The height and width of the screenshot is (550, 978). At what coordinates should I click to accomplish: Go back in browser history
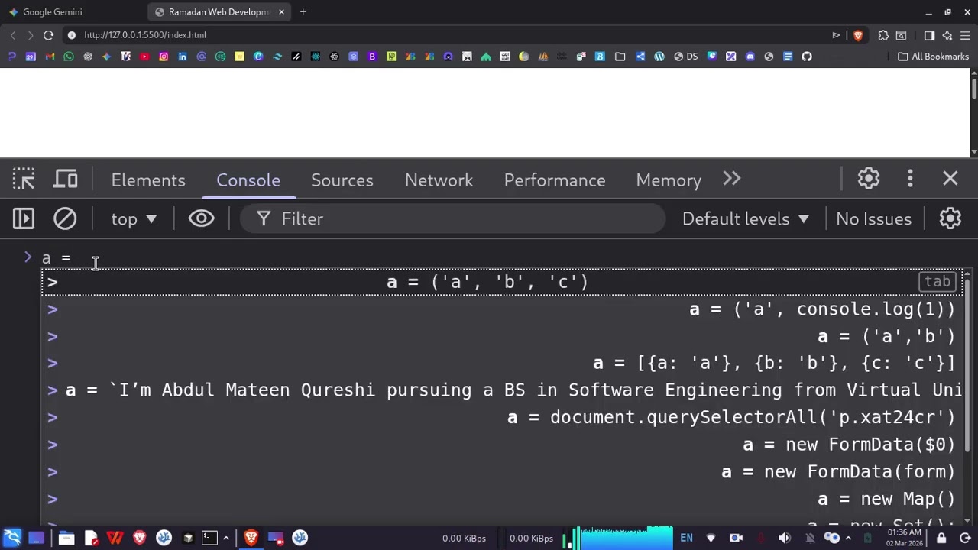pos(13,35)
